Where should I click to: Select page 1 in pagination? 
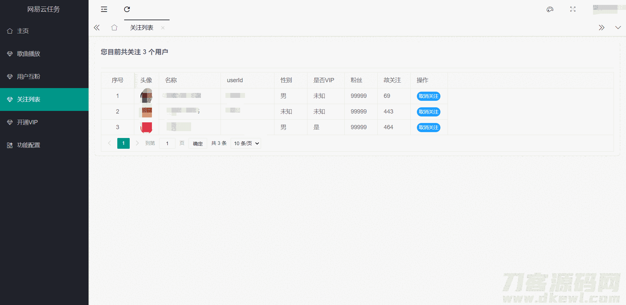click(124, 143)
